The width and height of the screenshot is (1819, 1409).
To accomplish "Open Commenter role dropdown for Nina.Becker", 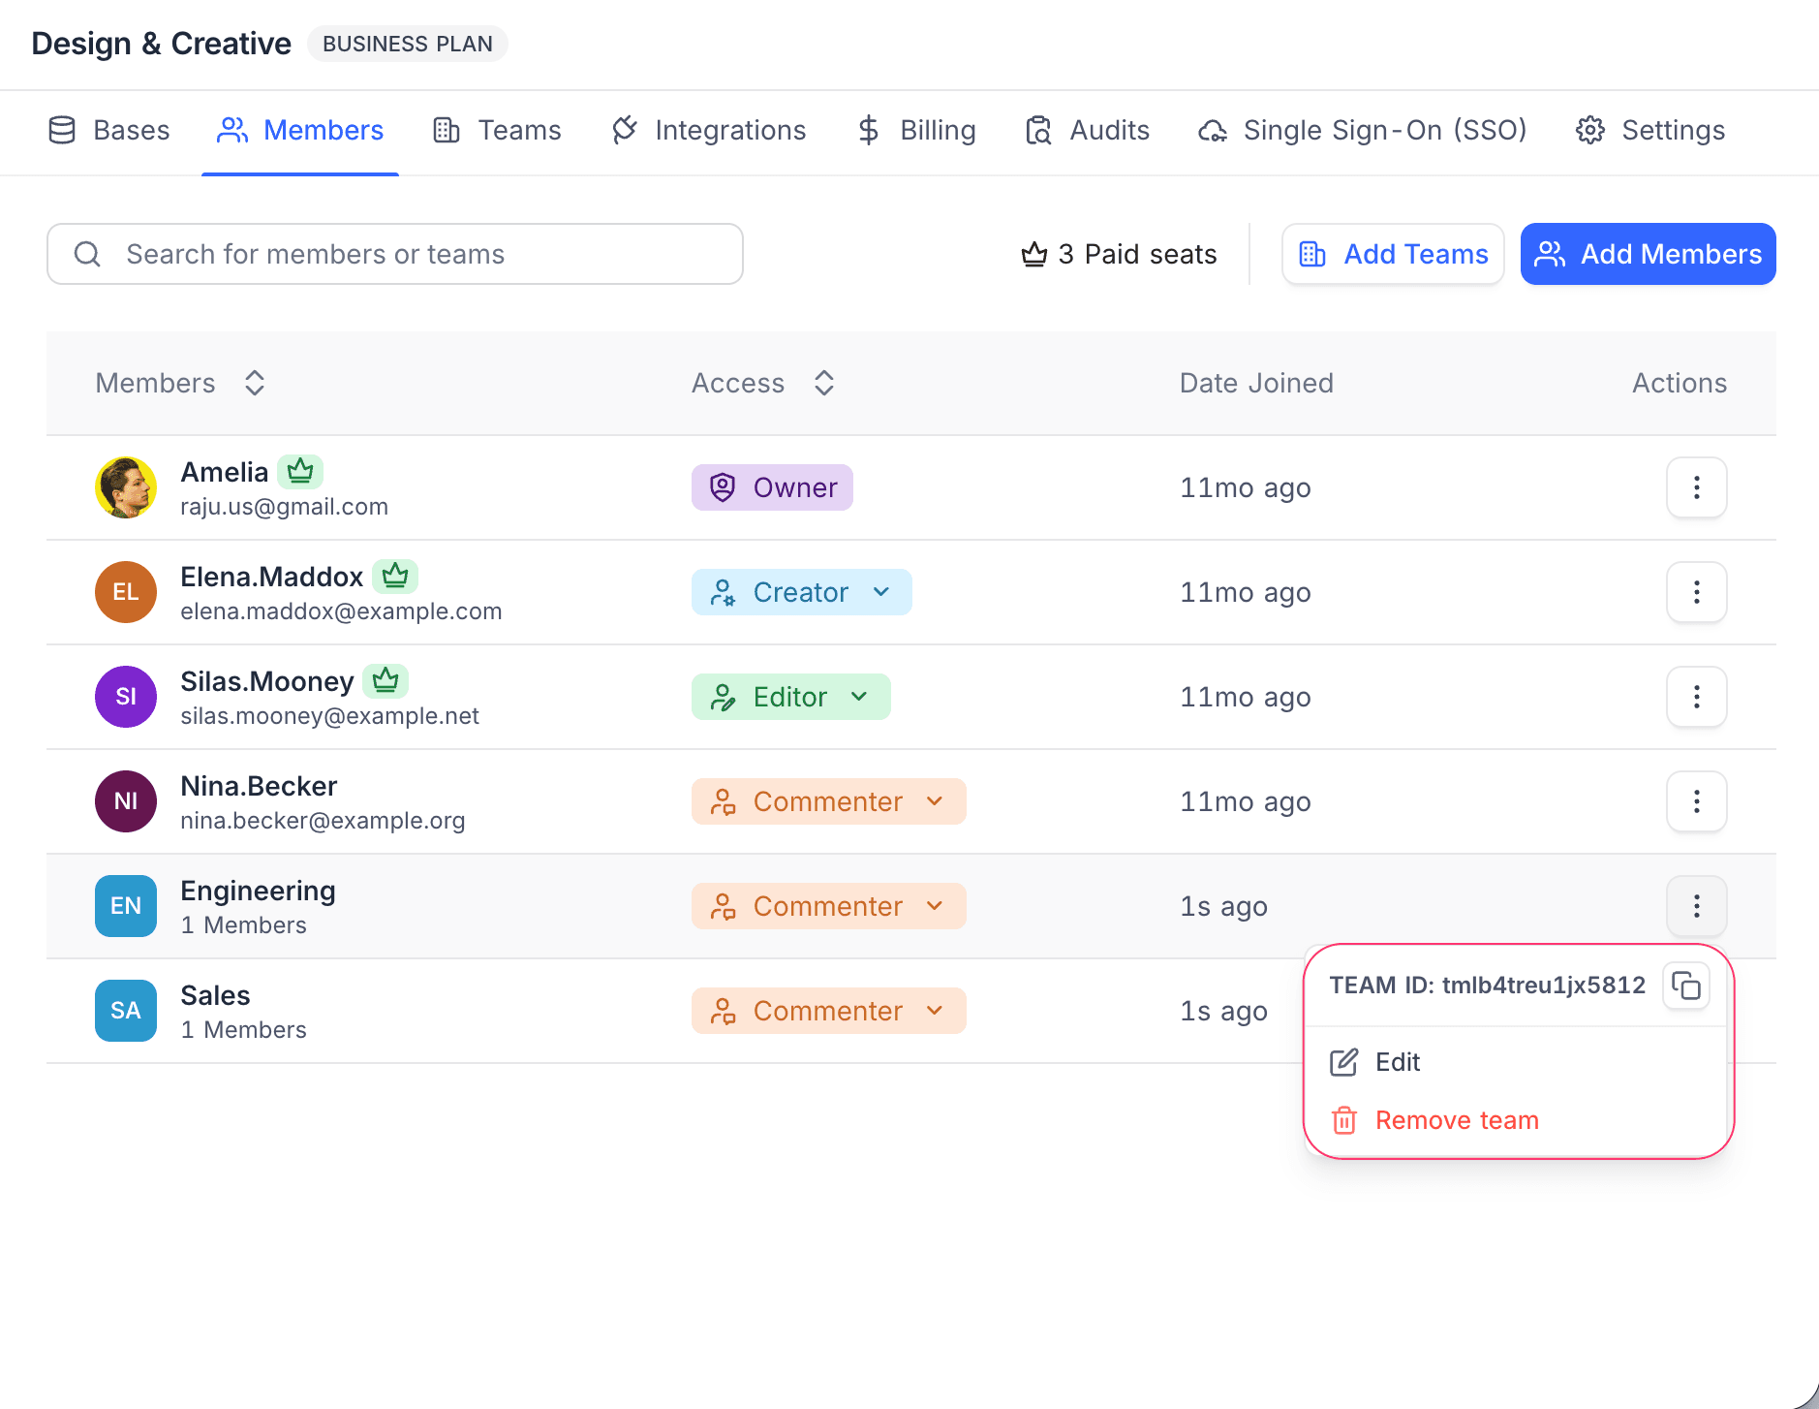I will coord(828,801).
